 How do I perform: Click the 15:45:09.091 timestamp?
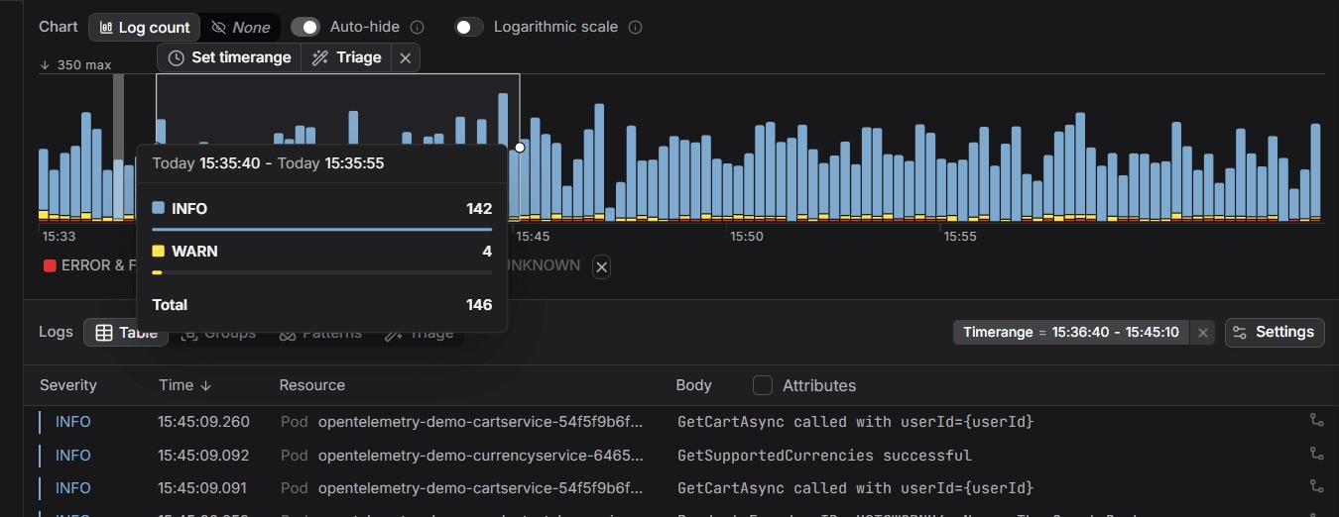203,488
